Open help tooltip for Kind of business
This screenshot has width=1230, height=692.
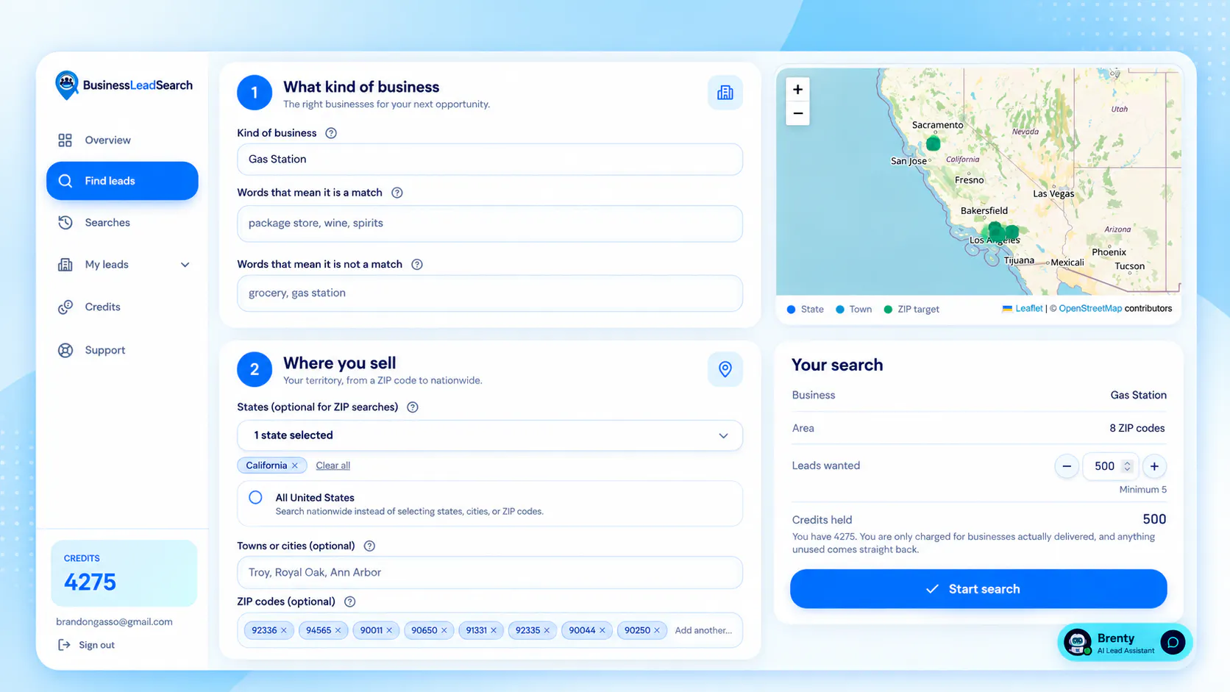(331, 133)
